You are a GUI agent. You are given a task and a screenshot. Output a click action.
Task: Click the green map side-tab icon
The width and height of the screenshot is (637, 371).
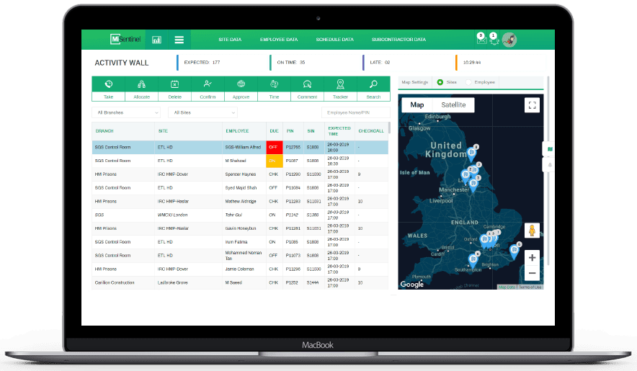pyautogui.click(x=550, y=149)
